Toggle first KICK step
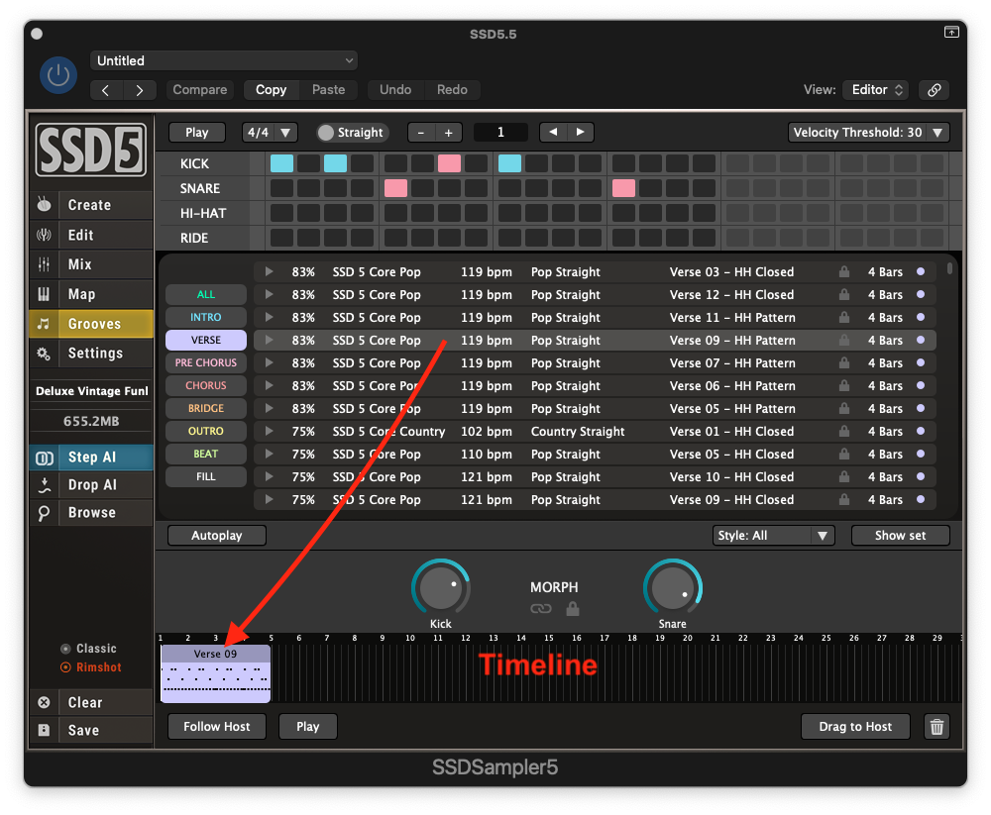Image resolution: width=991 pixels, height=815 pixels. [x=281, y=163]
